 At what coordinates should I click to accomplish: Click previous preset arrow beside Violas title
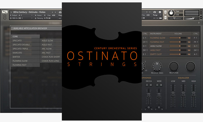[x=53, y=12]
